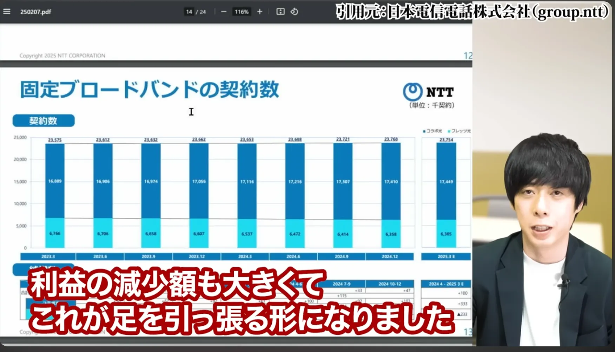Click the 2023.12 axis label
Image resolution: width=615 pixels, height=352 pixels.
(197, 256)
